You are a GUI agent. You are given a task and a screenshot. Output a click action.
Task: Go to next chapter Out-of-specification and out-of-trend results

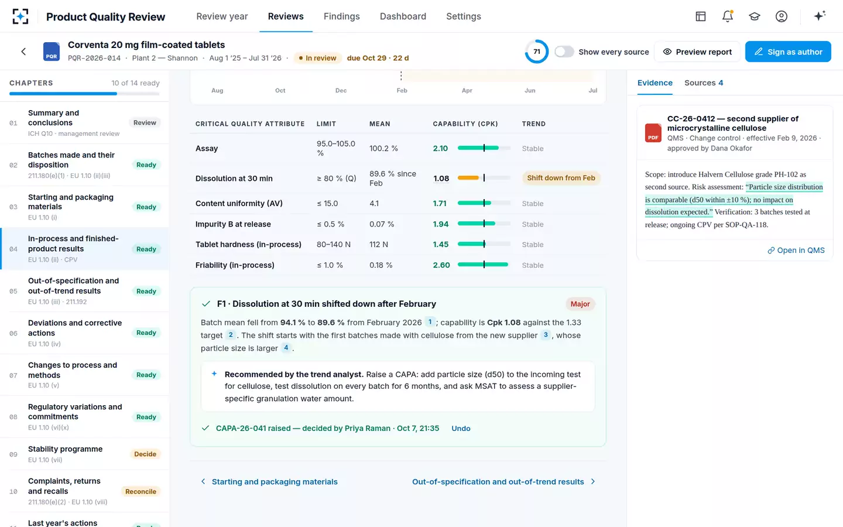tap(503, 482)
